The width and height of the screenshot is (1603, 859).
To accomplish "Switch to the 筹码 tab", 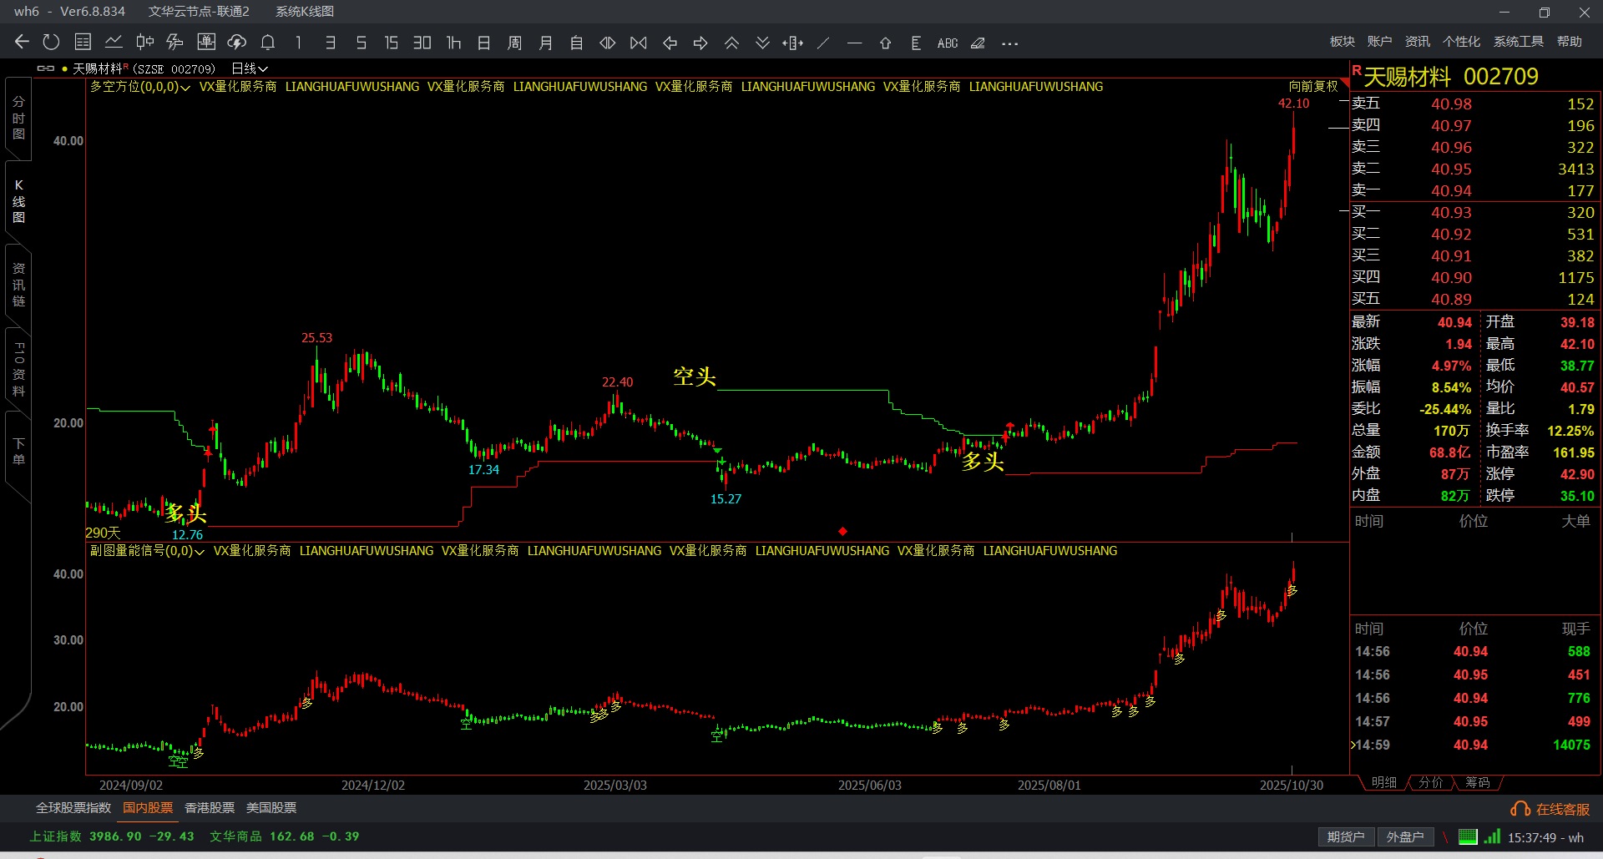I will pos(1477,782).
